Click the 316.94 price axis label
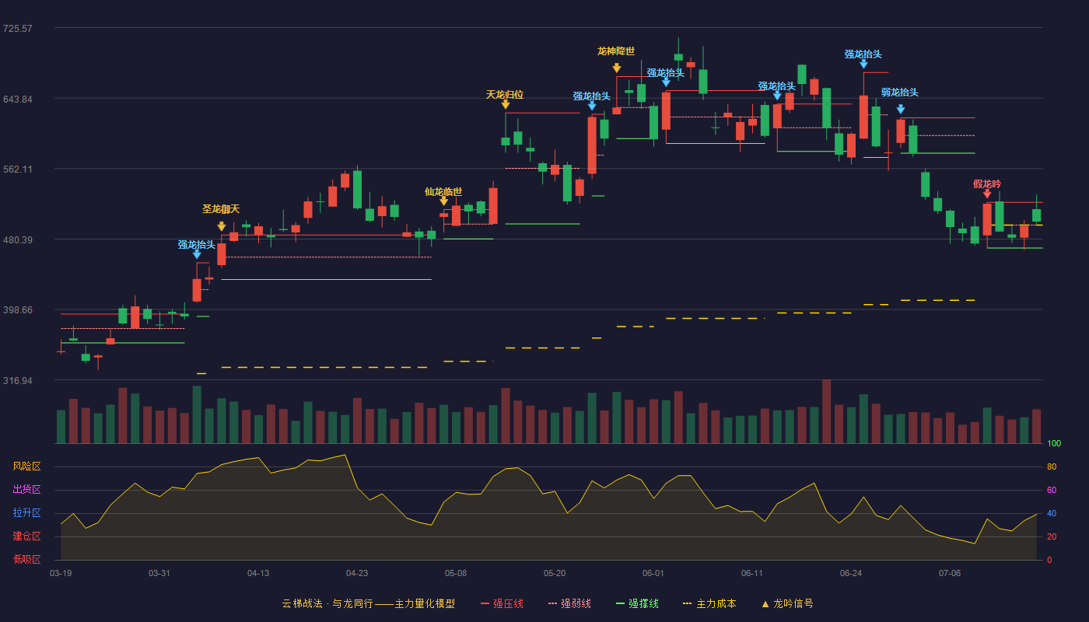Viewport: 1089px width, 622px height. (18, 381)
